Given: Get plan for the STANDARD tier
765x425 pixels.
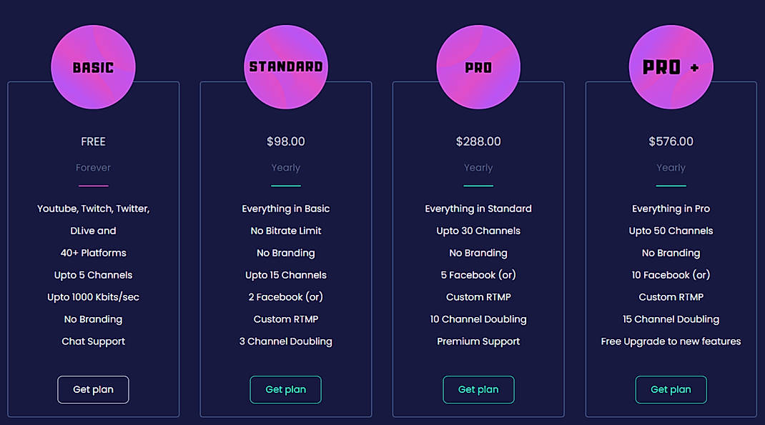Looking at the screenshot, I should pyautogui.click(x=285, y=389).
